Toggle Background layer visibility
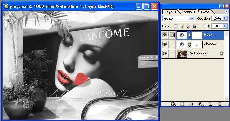Image resolution: width=230 pixels, height=121 pixels. 165,53
